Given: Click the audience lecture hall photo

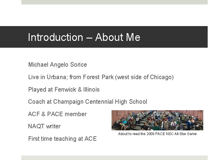Looking at the screenshot, I should (157, 120).
